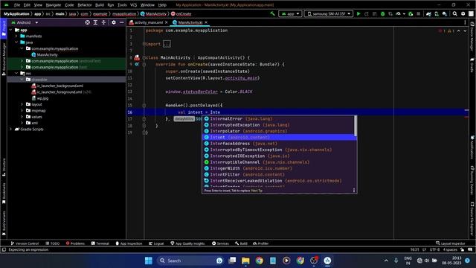476x268 pixels.
Task: Jump to previous highlighted error arrow
Action: pos(458,31)
